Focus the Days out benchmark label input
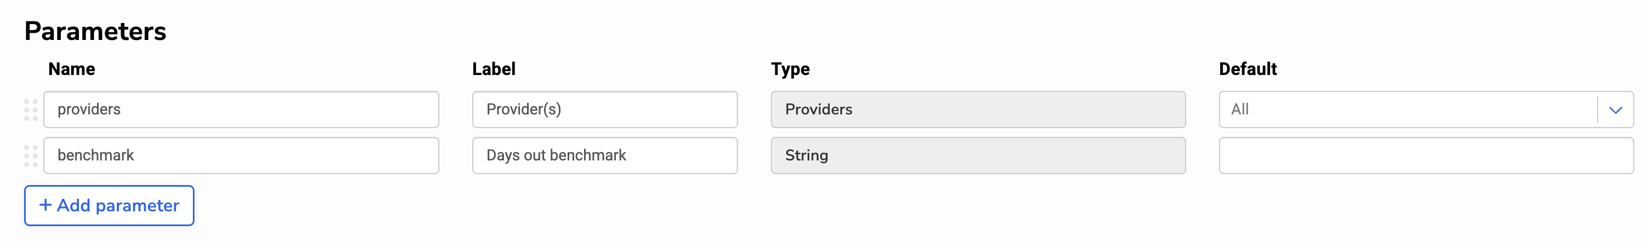Image resolution: width=1648 pixels, height=242 pixels. point(604,156)
